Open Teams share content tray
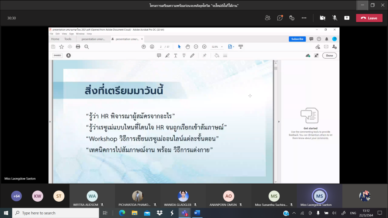Image resolution: width=388 pixels, height=218 pixels. click(347, 18)
